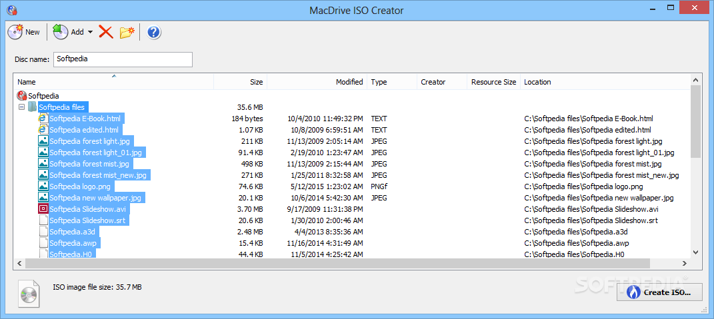The height and width of the screenshot is (319, 714).
Task: Click the Disc name input field
Action: pos(123,59)
